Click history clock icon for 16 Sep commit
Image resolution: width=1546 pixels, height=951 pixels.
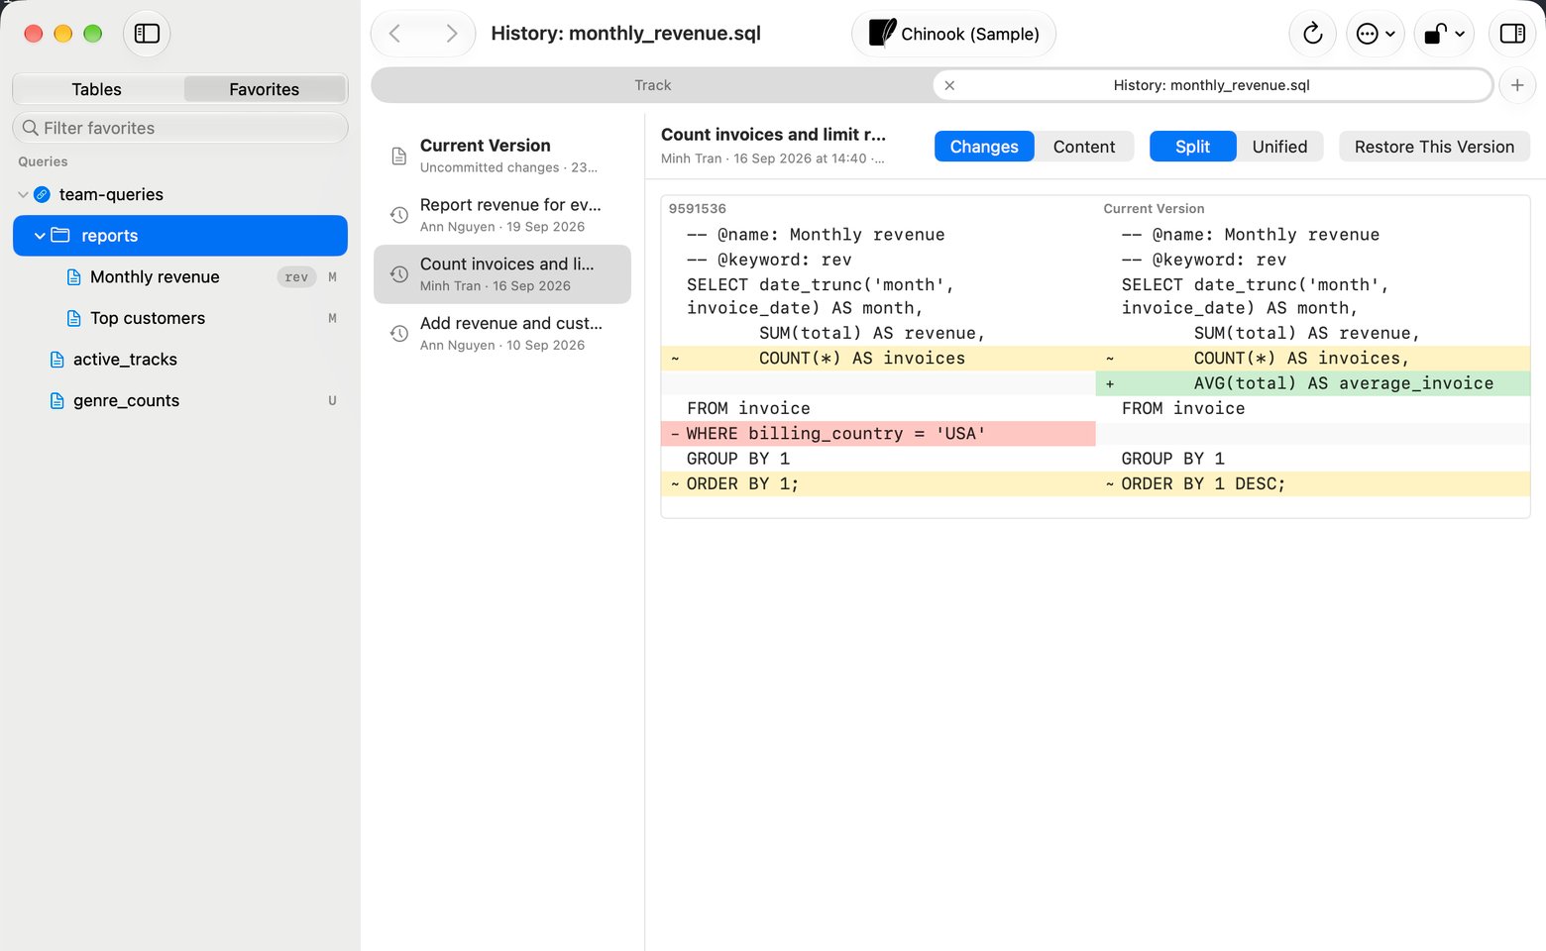[399, 274]
